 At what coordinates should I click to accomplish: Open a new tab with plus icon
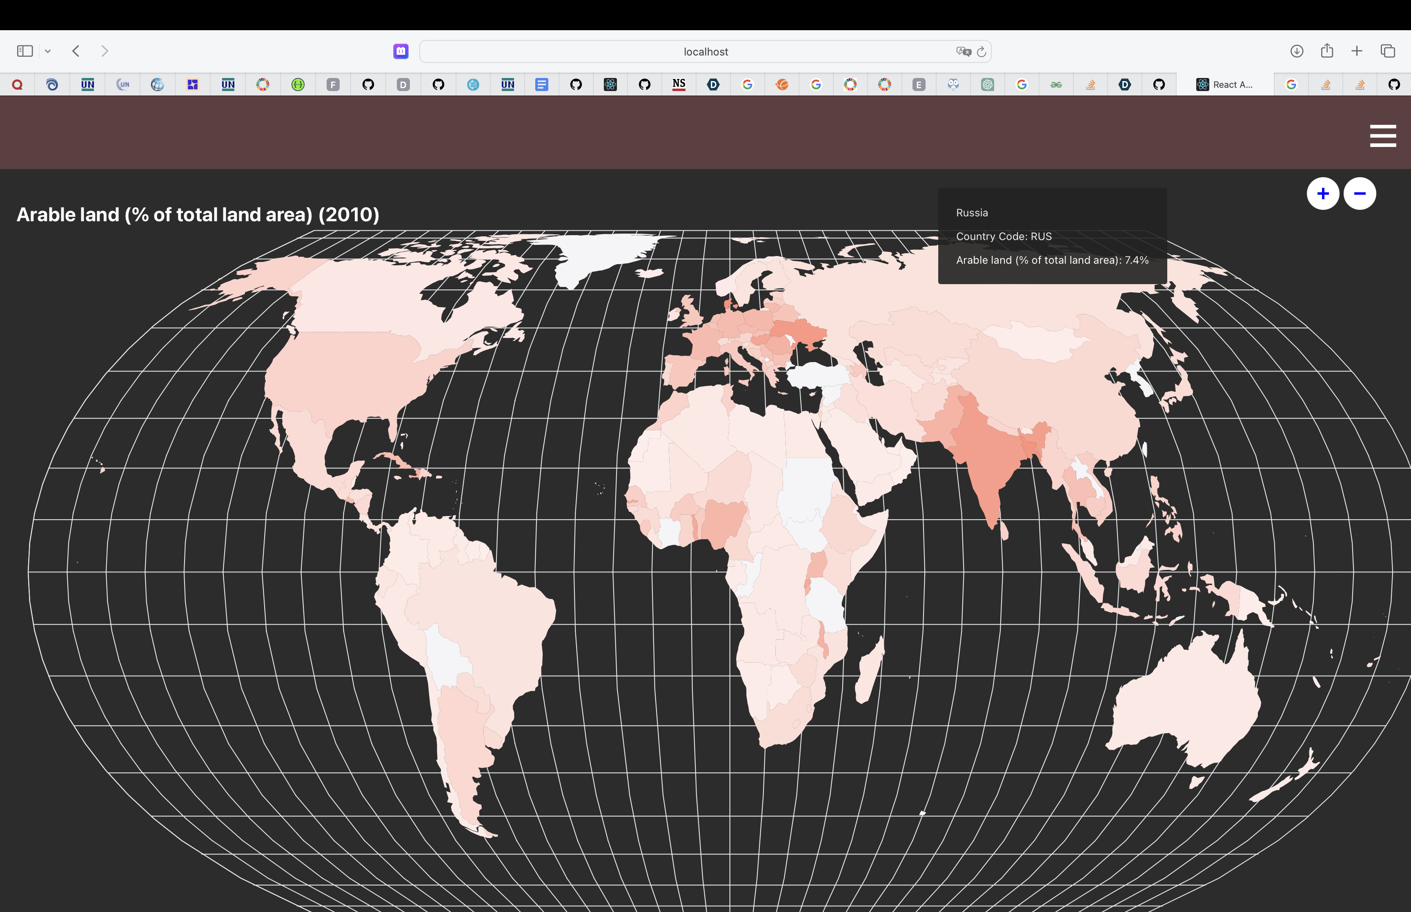(1357, 51)
